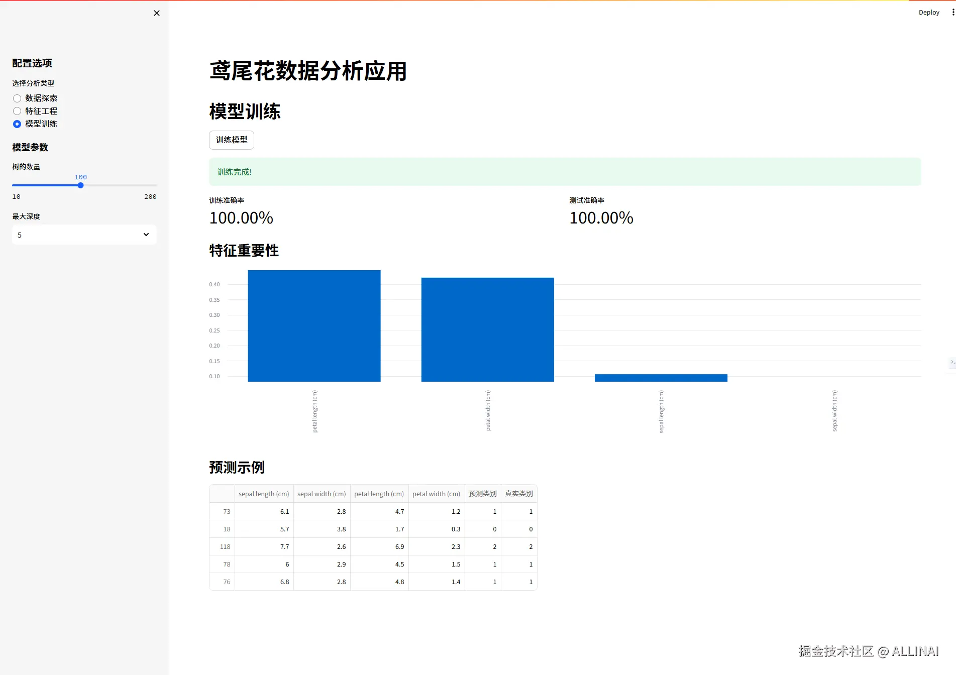Click the table cell with value 5.7

pyautogui.click(x=264, y=529)
